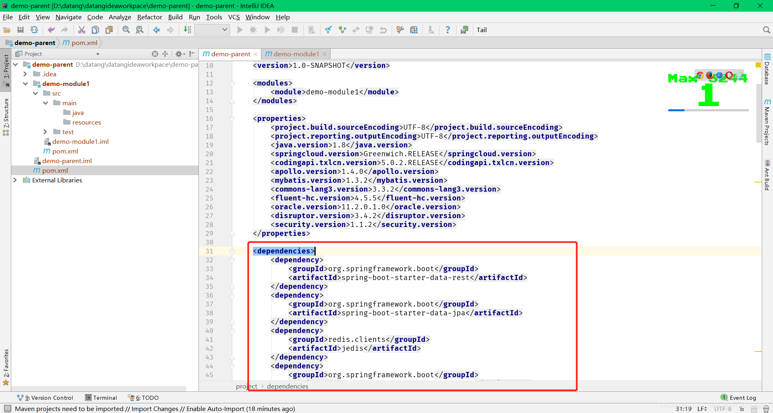This screenshot has height=413, width=773.
Task: Click the line separator LF status widget
Action: point(702,409)
